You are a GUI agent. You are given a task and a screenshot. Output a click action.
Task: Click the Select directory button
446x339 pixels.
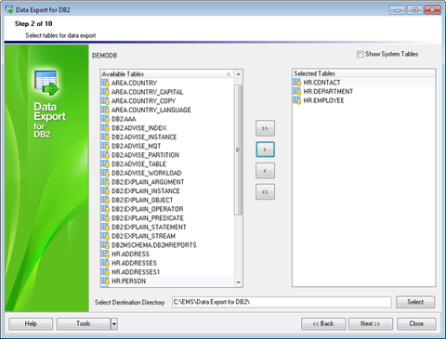coord(415,302)
